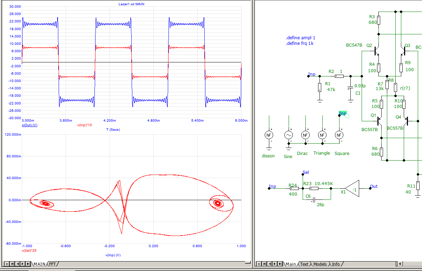Jump to first tab in plot window
Image resolution: width=422 pixels, height=271 pixels.
coord(12,264)
